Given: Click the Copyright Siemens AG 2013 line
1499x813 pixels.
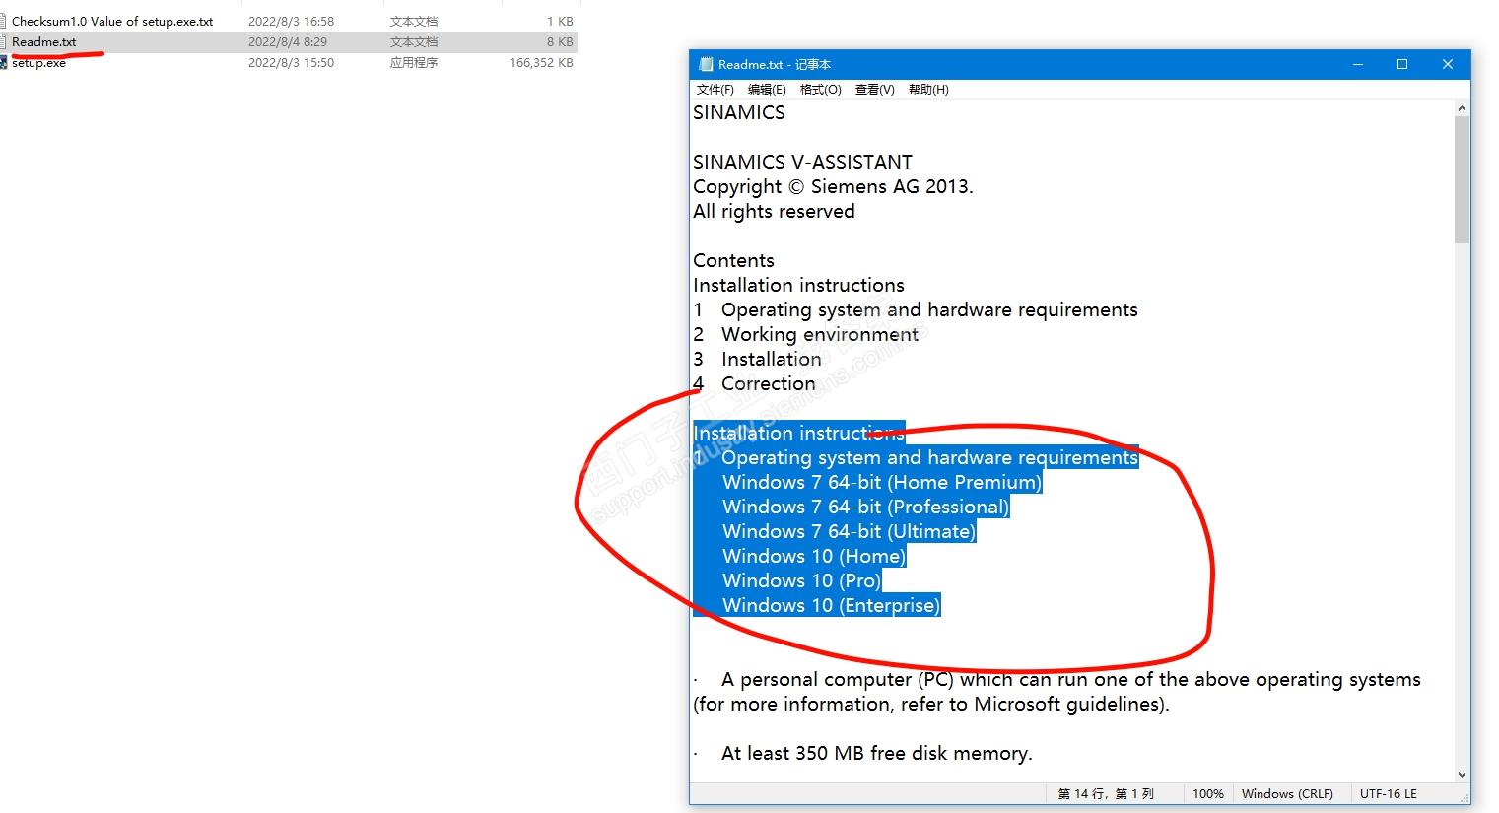Looking at the screenshot, I should click(833, 186).
